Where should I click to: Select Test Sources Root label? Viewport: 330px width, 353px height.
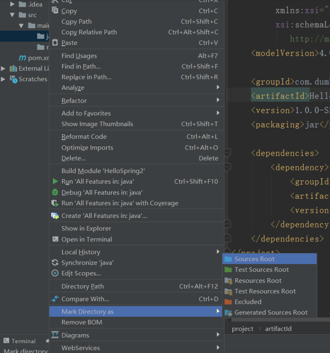262,270
